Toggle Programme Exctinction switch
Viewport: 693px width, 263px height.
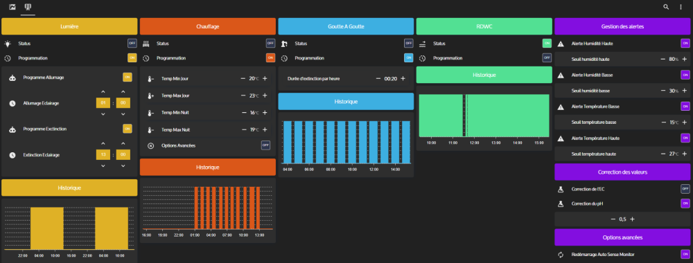(128, 129)
